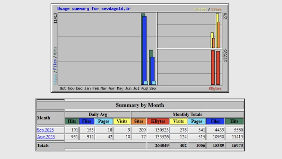Click the Summary by Month table title
Viewport: 282px width, 159px height.
tap(140, 105)
